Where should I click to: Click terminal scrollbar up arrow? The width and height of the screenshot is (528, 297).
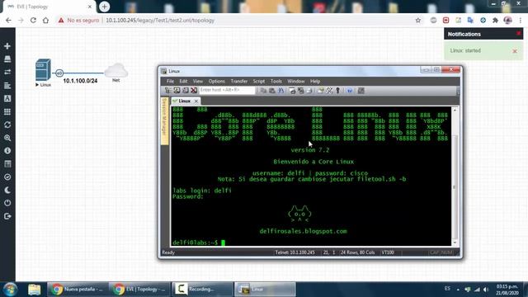pos(455,110)
